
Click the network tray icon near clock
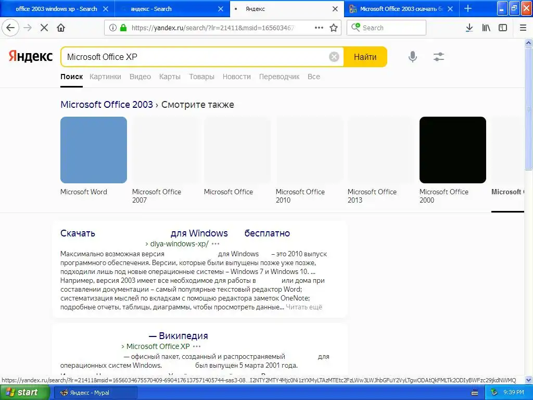point(494,393)
